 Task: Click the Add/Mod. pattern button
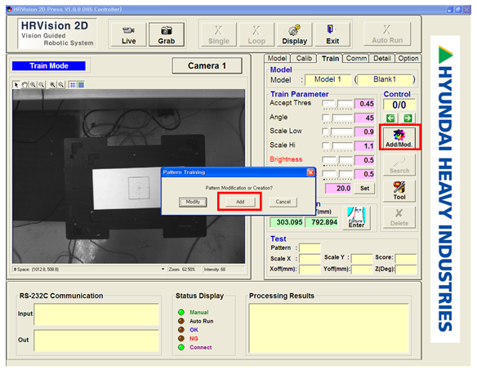[x=399, y=137]
